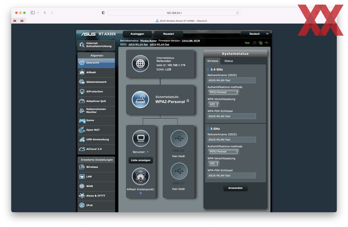Open Adaptives QoS section
The height and width of the screenshot is (227, 348).
tap(96, 101)
